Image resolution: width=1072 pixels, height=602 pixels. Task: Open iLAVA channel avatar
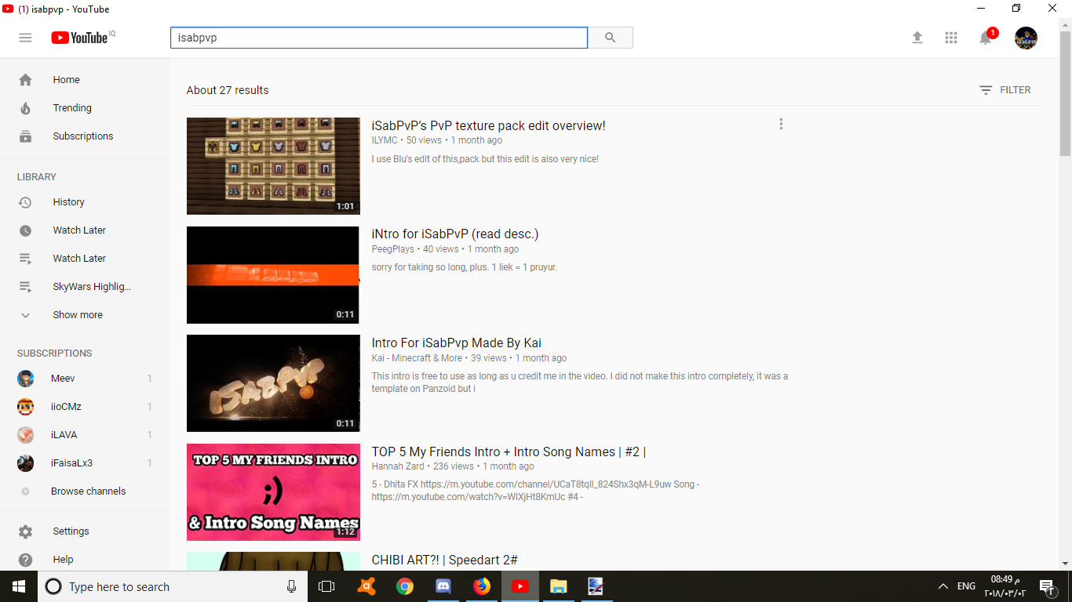pyautogui.click(x=26, y=435)
